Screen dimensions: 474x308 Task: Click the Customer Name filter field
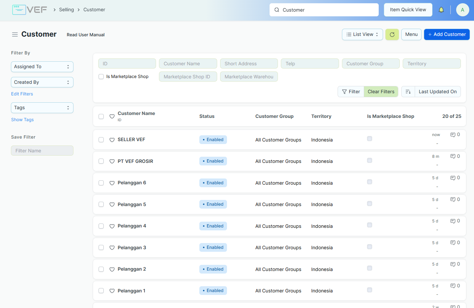point(188,63)
